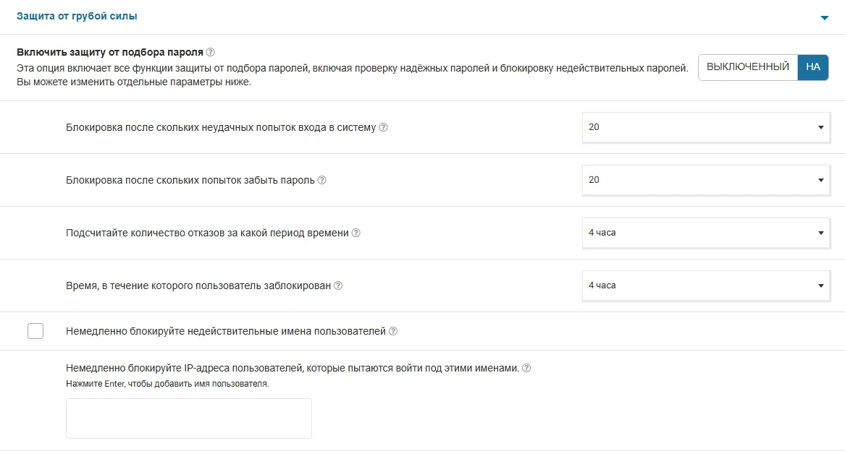Open failed login attempts dropdown showing 20
Viewport: 845px width, 451px height.
(x=706, y=127)
